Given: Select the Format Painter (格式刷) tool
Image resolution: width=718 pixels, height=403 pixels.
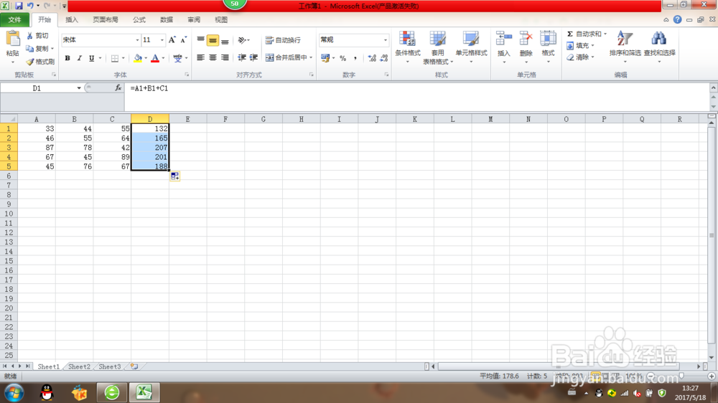Looking at the screenshot, I should [x=40, y=61].
